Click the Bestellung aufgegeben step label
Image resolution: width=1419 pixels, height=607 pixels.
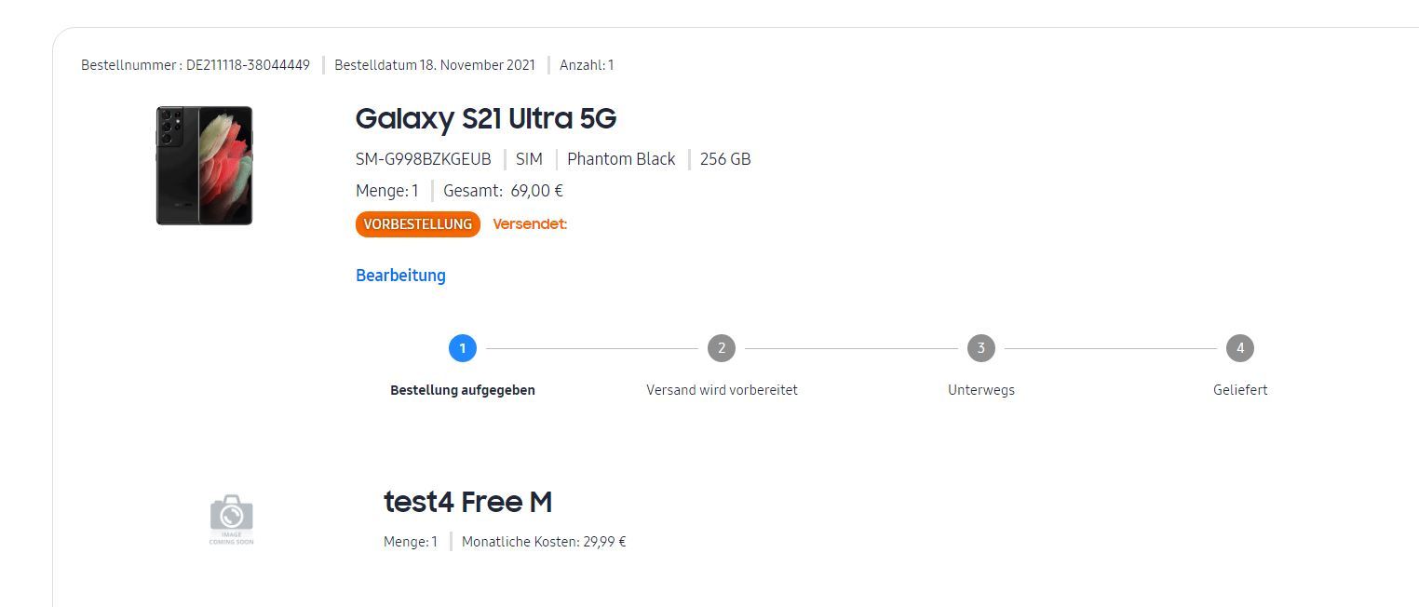(463, 390)
